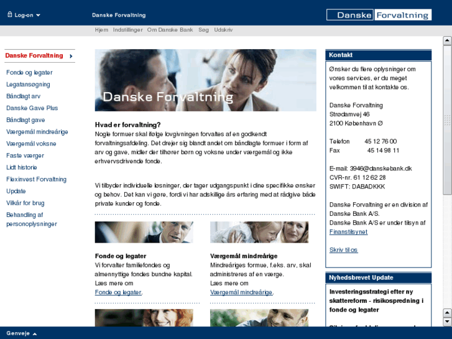Click the red-haired woman thumbnail
The image size is (452, 339).
144,318
